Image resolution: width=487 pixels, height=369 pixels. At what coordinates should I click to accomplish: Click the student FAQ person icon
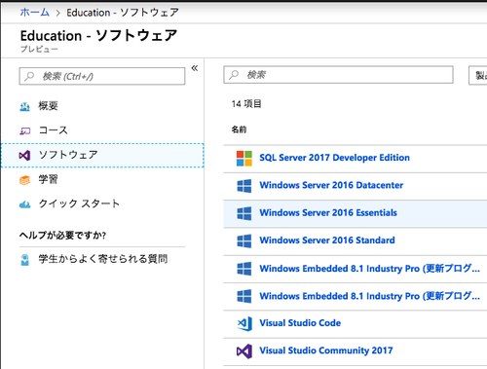point(25,260)
